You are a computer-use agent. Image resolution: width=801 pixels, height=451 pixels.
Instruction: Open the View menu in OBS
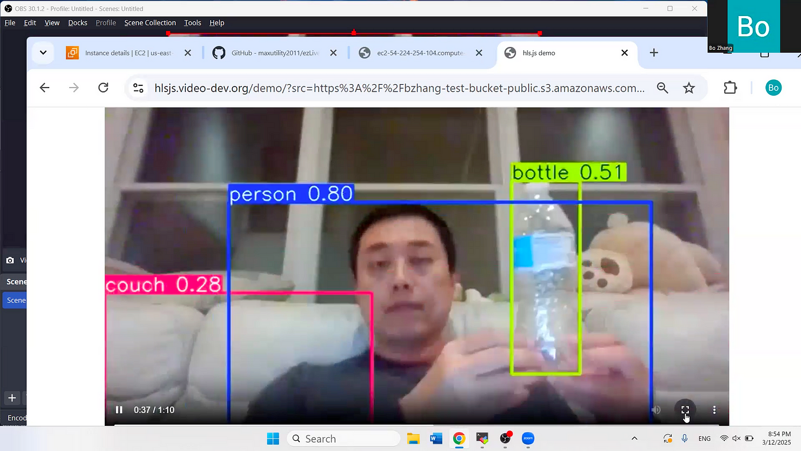pyautogui.click(x=52, y=23)
